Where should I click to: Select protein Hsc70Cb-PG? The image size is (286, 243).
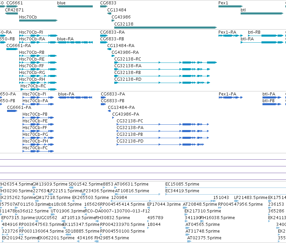(38, 138)
